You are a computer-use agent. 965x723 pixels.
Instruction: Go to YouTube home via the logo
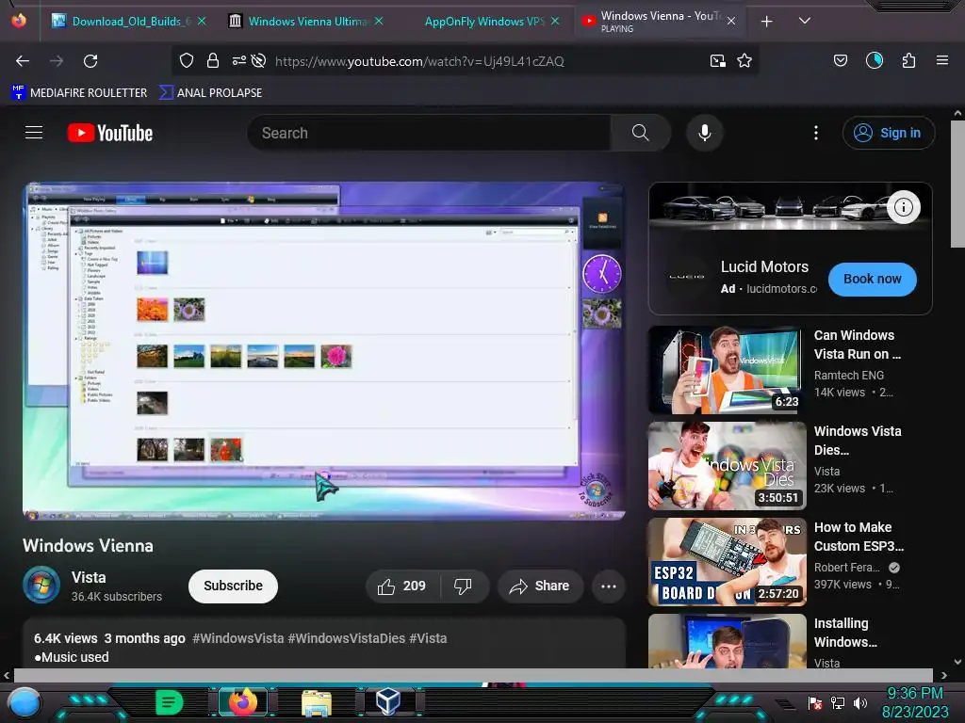click(110, 133)
